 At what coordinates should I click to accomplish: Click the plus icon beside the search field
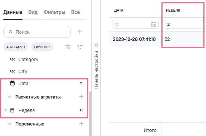80,32
